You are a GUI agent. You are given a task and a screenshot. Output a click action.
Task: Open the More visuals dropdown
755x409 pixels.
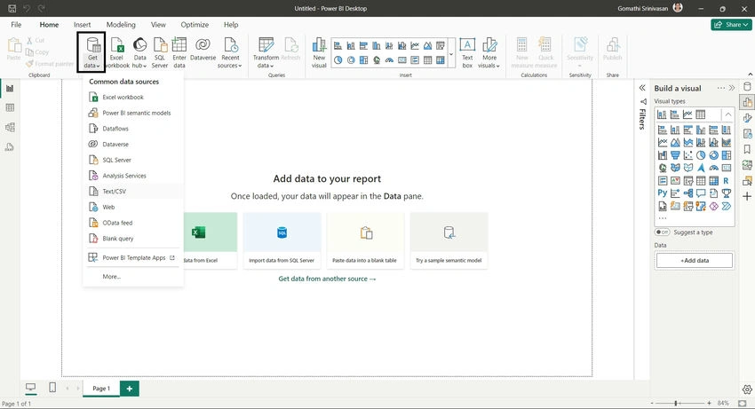(489, 52)
